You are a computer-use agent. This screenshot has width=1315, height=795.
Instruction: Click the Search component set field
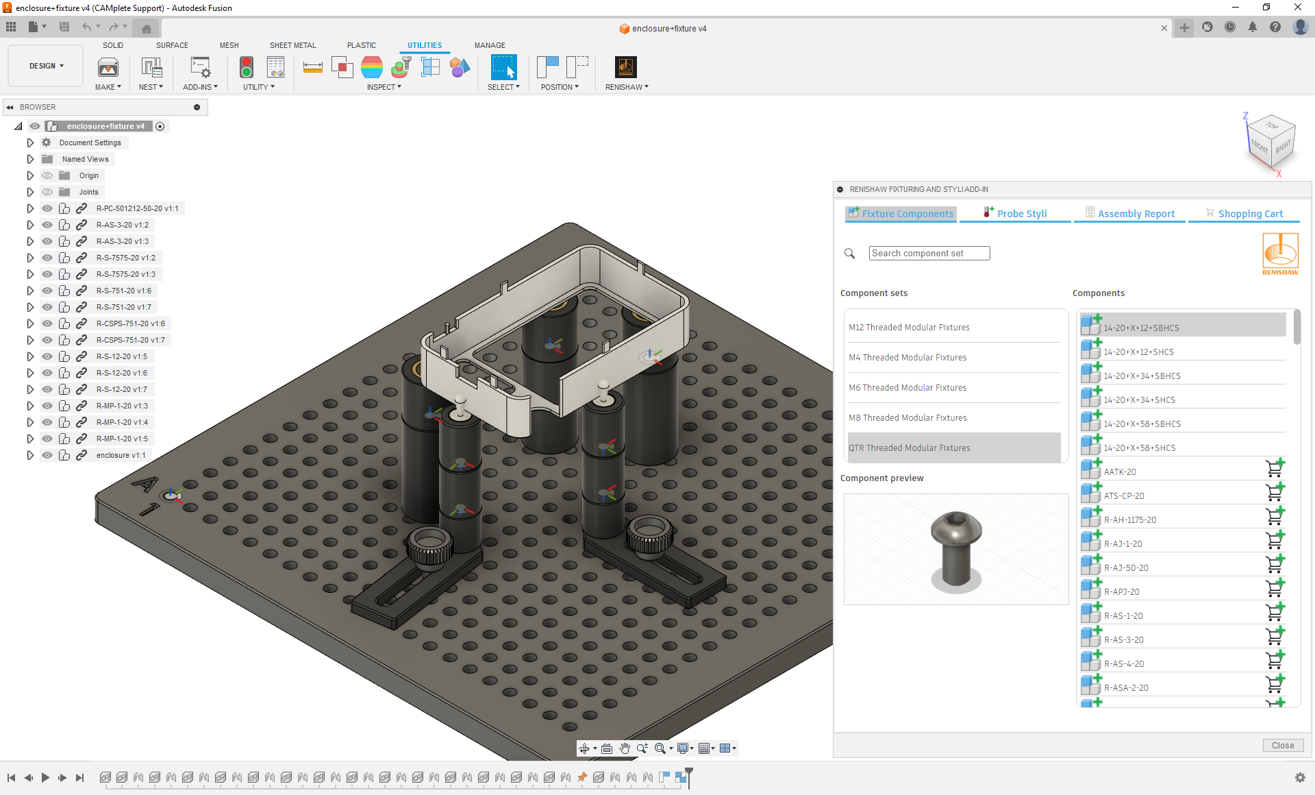click(x=929, y=254)
